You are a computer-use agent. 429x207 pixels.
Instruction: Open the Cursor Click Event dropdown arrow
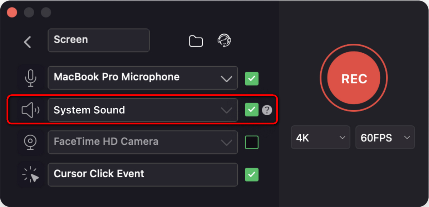pyautogui.click(x=227, y=175)
